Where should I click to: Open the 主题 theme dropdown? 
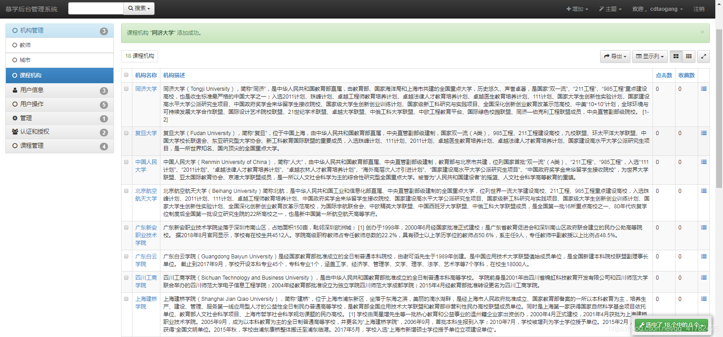pyautogui.click(x=610, y=9)
